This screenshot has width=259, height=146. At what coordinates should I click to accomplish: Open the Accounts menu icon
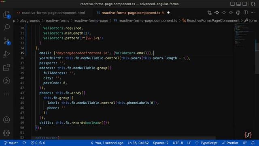click(6, 120)
